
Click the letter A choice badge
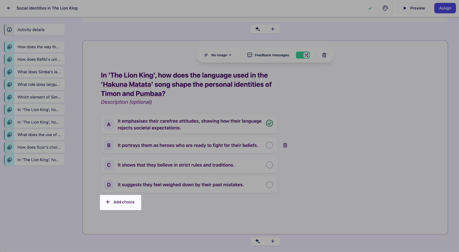point(109,125)
